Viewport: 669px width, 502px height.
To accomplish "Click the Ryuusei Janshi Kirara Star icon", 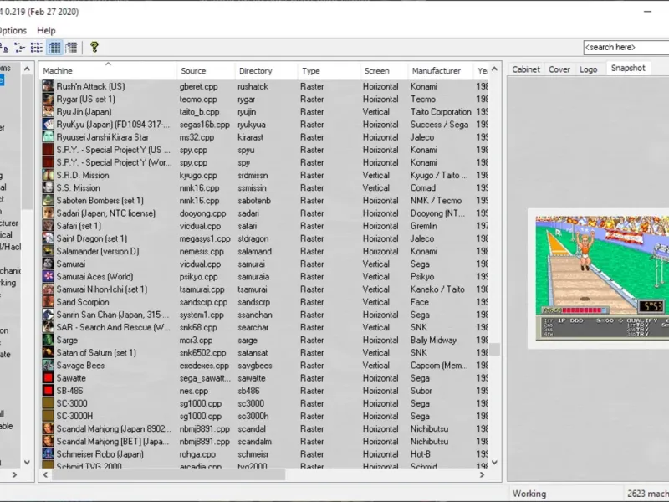I will (49, 137).
